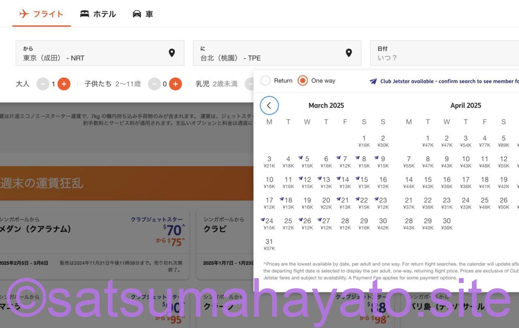The width and height of the screenshot is (519, 328).
Task: Switch to the 車 tab
Action: coord(143,14)
